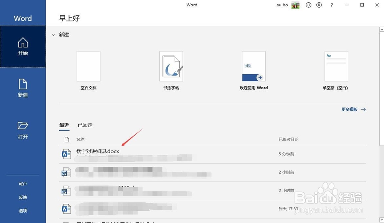Open 选项 to access Word options
Viewport: 384px width, 223px height.
[23, 210]
